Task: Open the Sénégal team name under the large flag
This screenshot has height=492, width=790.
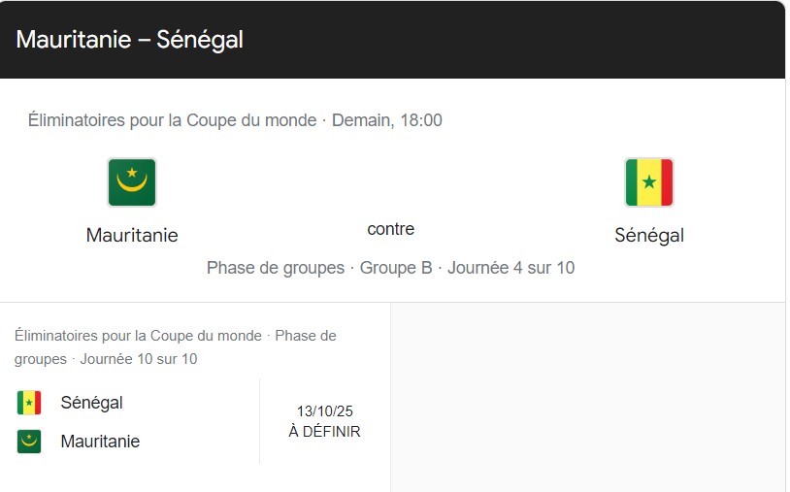Action: (x=649, y=235)
